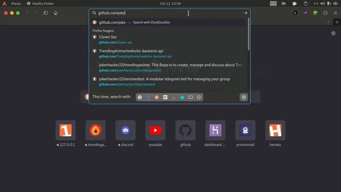Open the Places menu
Screen dimensions: 341x192
tap(16, 4)
